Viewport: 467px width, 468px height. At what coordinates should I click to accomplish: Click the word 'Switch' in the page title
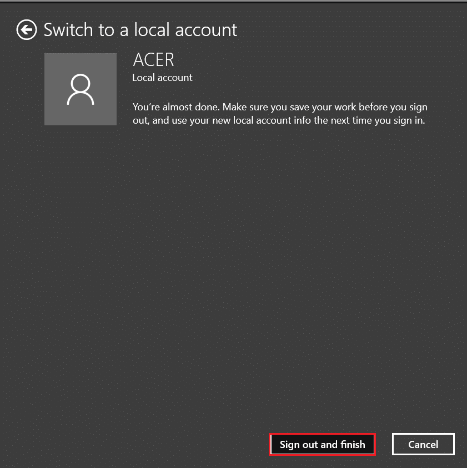(x=68, y=30)
